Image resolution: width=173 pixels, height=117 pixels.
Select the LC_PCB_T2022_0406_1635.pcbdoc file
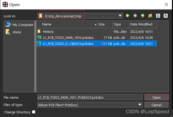(68, 38)
